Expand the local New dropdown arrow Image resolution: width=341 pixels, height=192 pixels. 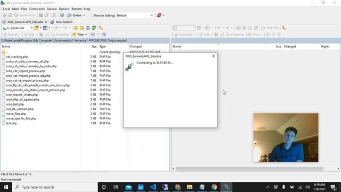86,34
